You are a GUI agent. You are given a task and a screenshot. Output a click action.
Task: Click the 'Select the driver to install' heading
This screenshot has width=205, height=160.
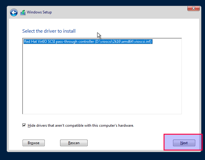pyautogui.click(x=49, y=31)
